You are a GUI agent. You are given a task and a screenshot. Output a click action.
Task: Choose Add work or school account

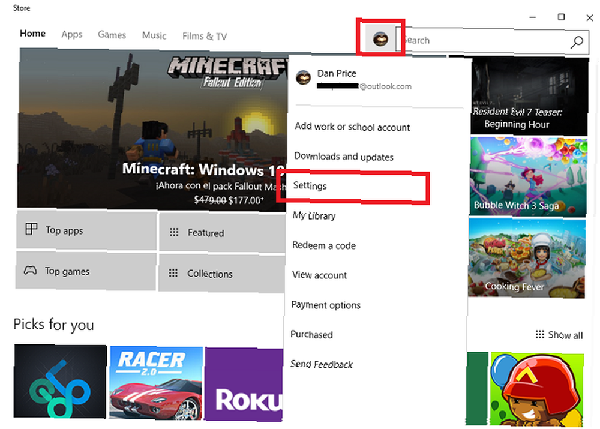pos(352,127)
